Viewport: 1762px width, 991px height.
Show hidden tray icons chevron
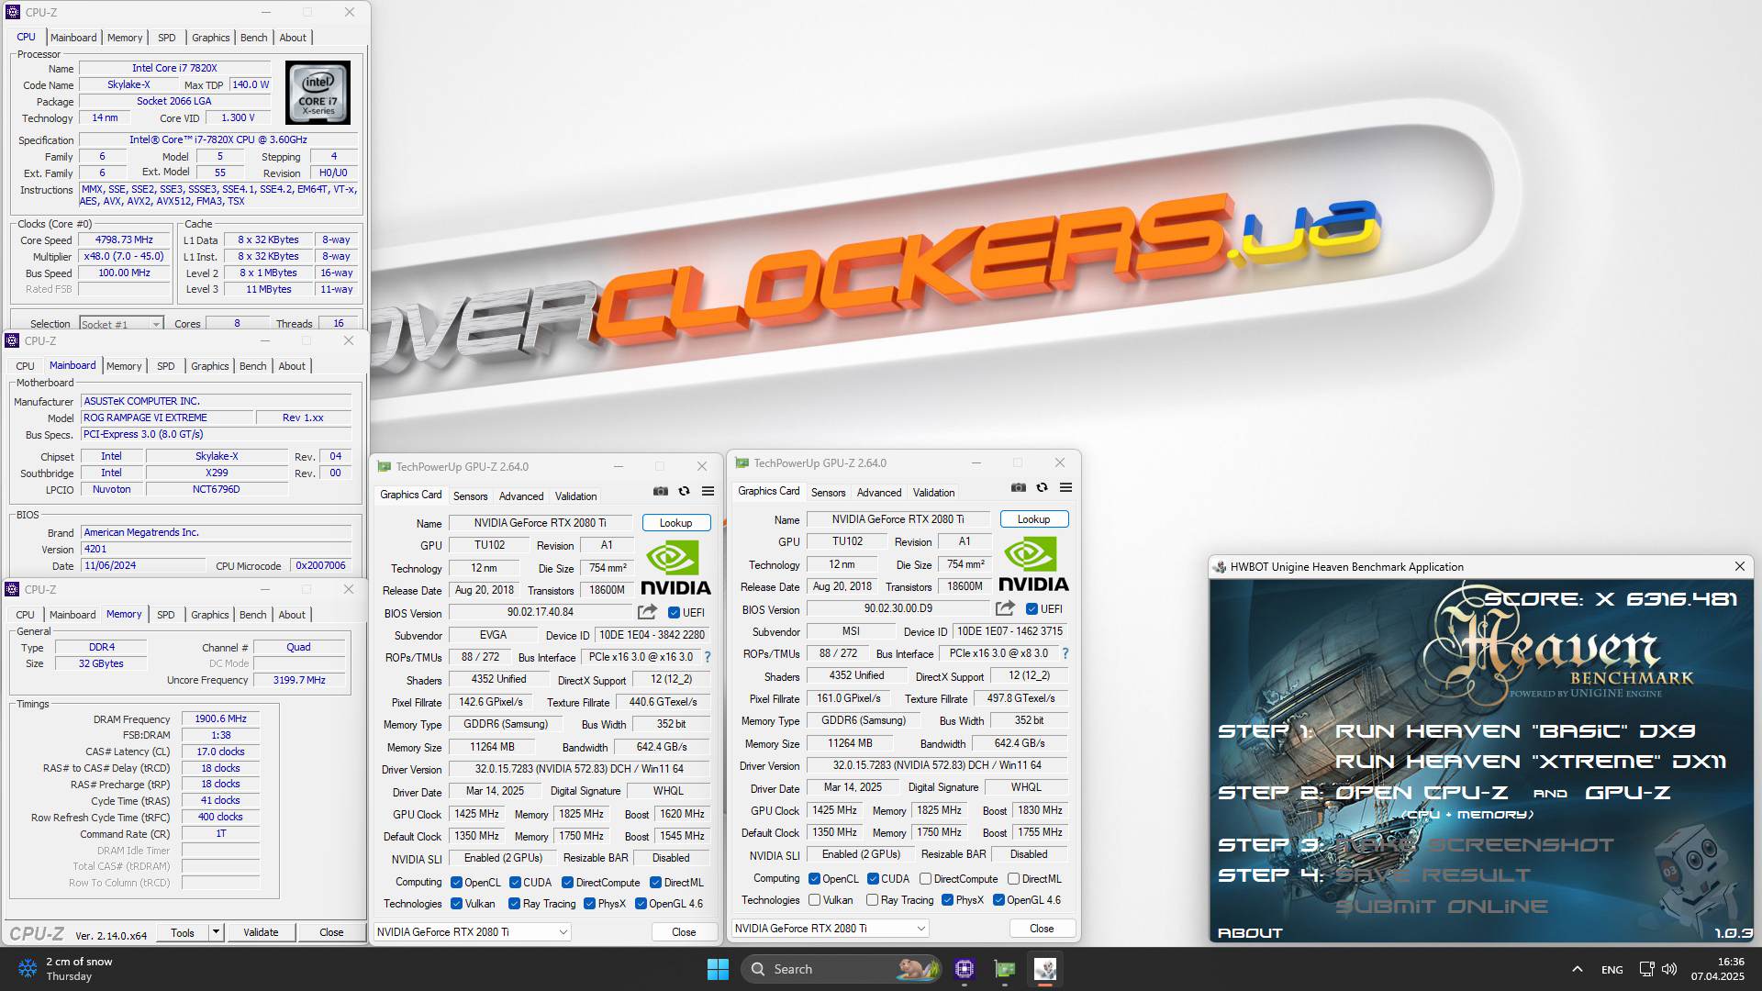[1577, 969]
